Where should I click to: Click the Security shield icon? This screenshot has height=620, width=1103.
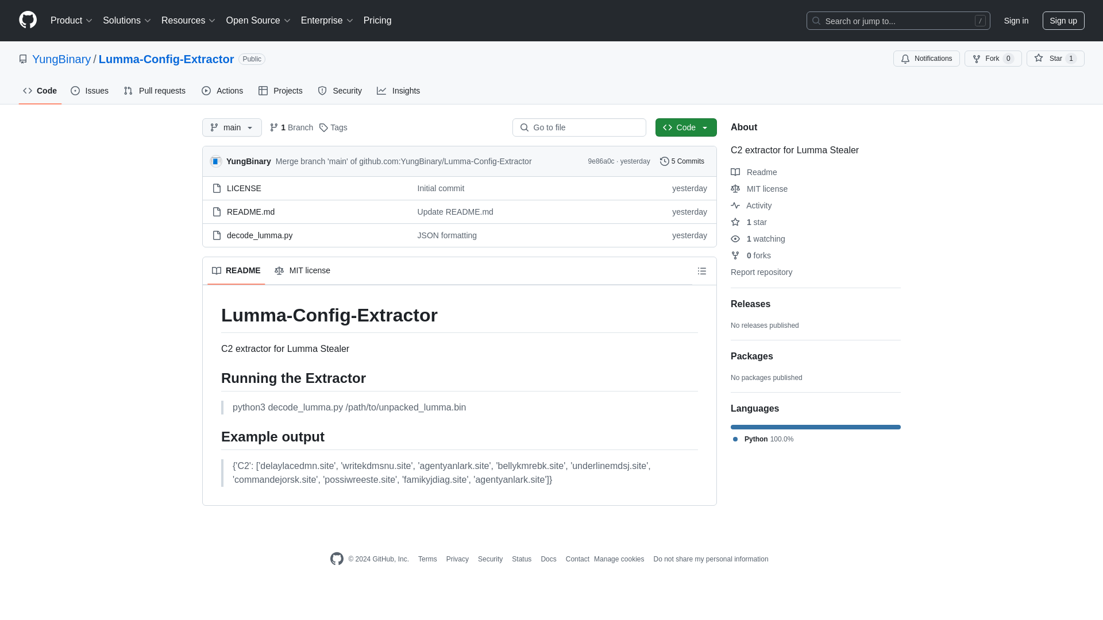pos(323,91)
